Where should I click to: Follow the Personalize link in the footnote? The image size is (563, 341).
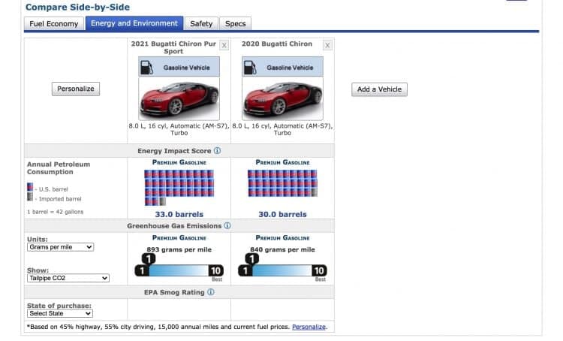click(309, 327)
